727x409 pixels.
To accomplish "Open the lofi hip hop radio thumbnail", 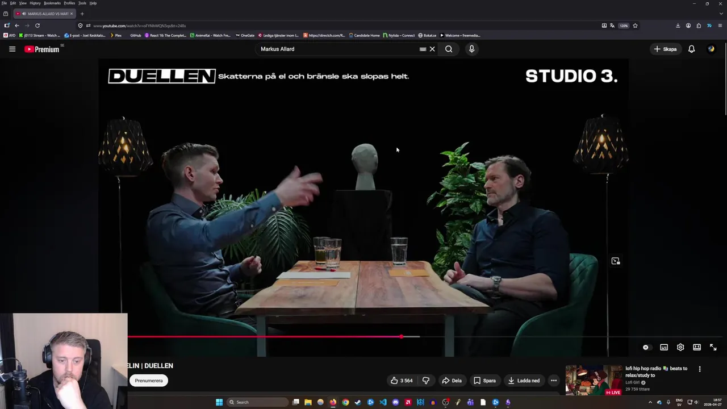I will coord(594,379).
